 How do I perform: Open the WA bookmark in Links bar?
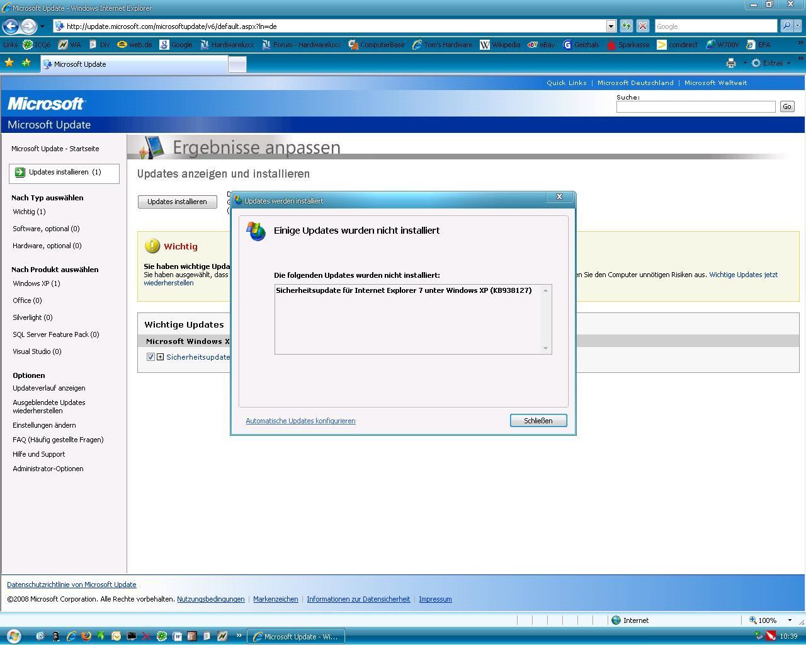pos(70,45)
